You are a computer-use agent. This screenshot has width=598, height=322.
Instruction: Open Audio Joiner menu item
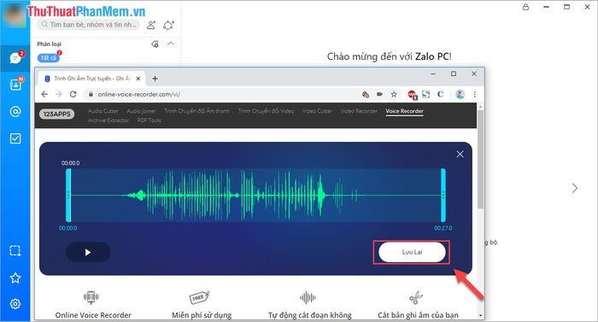click(x=141, y=111)
